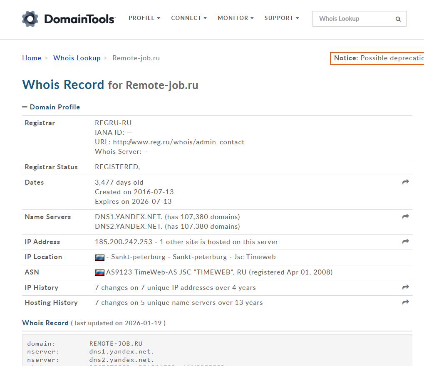Click Created on 2016-07-13 text

click(x=134, y=192)
